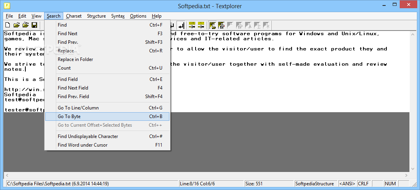Click the greyed structure icon with scissors
This screenshot has width=420, height=190.
click(248, 25)
